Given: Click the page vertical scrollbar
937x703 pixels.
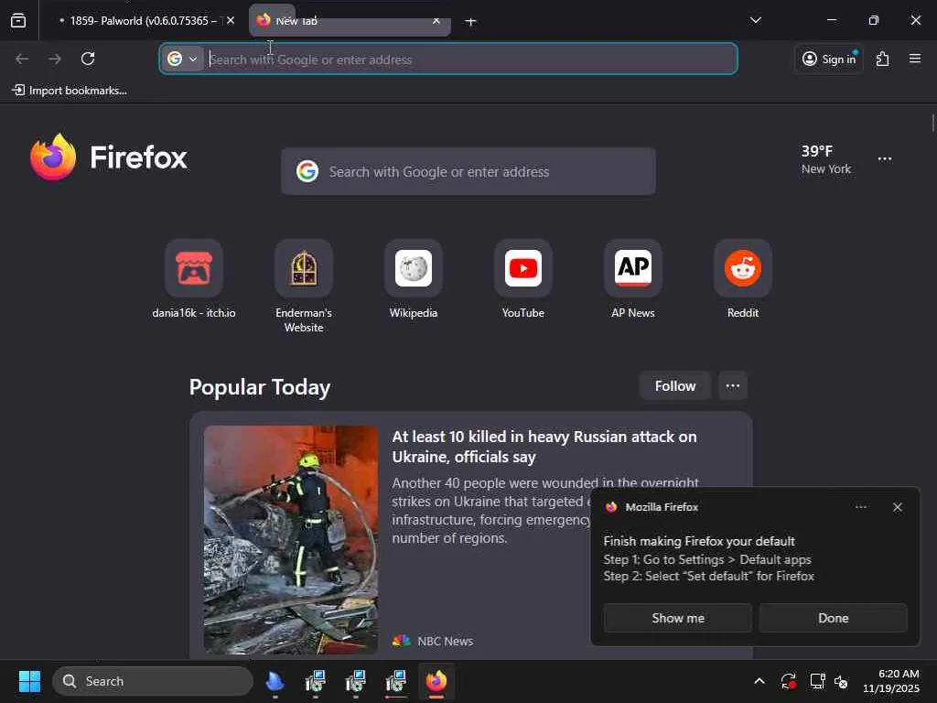Looking at the screenshot, I should pos(932,124).
